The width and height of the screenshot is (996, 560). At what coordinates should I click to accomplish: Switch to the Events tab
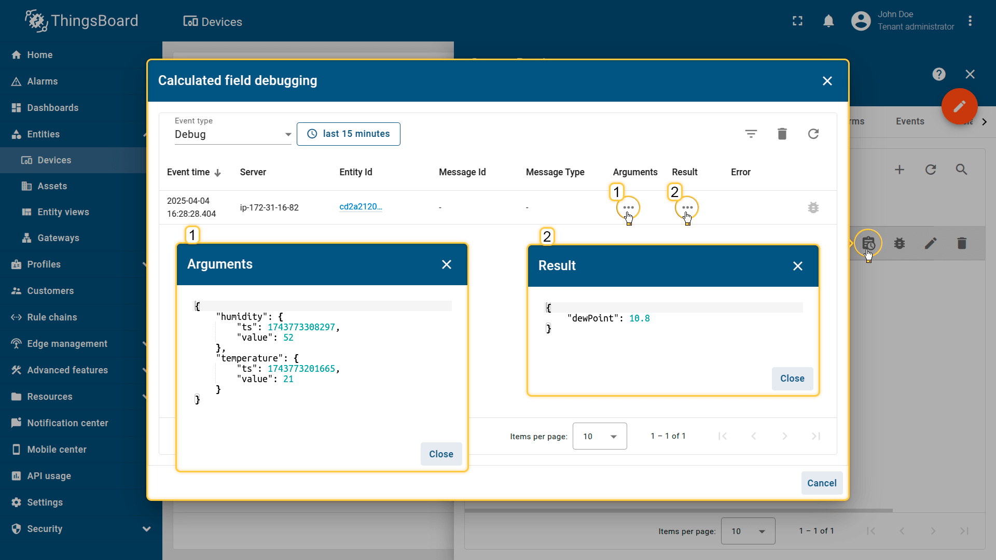(x=909, y=121)
